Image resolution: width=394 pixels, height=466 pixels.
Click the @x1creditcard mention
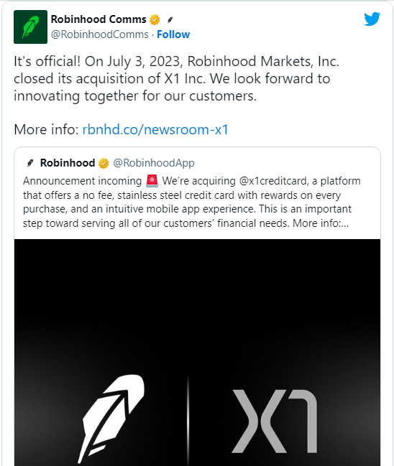(273, 181)
